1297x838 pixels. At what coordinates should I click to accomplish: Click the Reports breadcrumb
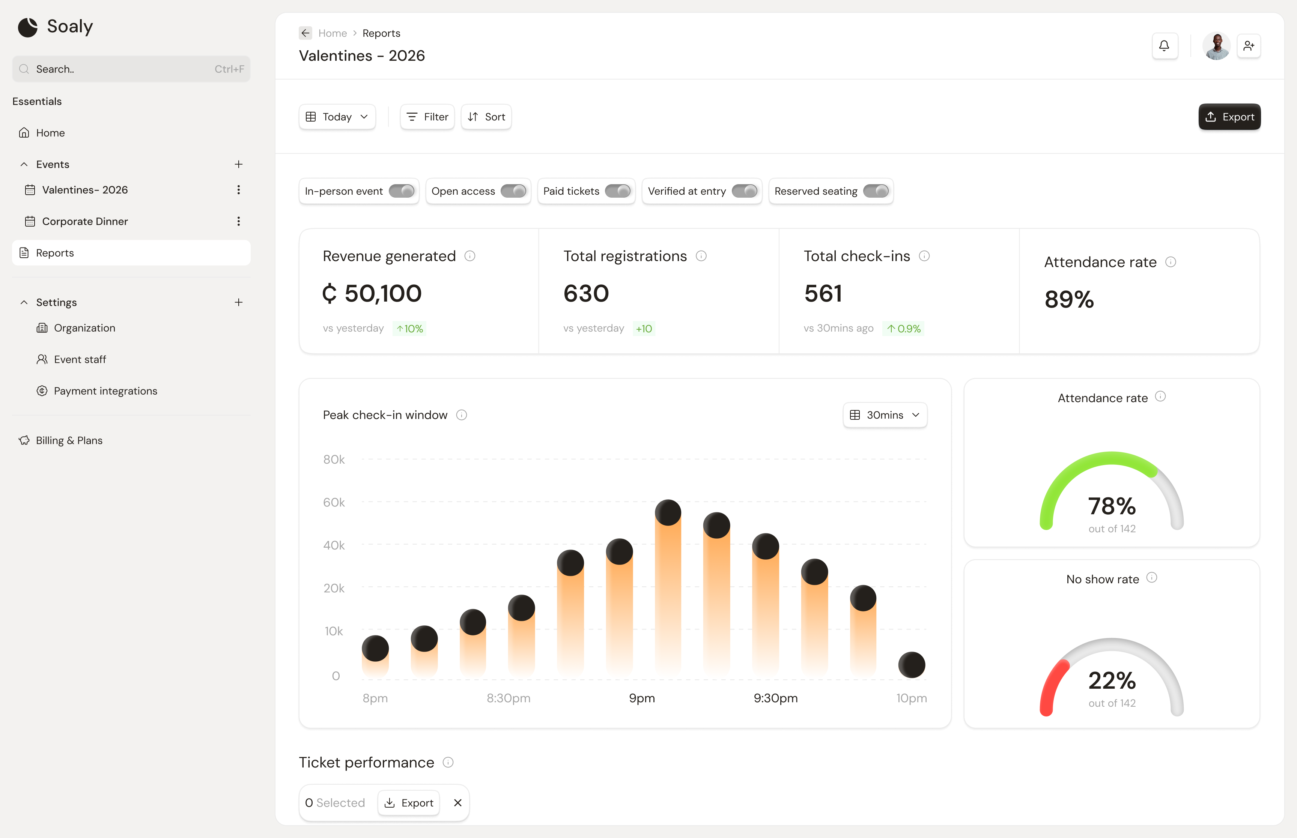click(381, 33)
